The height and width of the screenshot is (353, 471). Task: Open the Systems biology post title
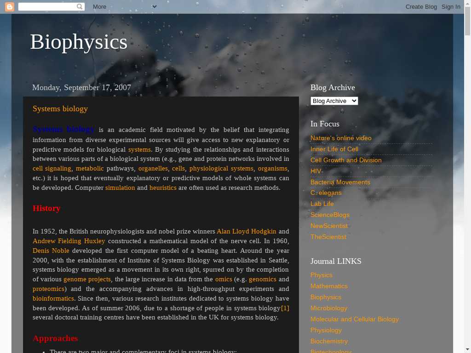tap(60, 109)
